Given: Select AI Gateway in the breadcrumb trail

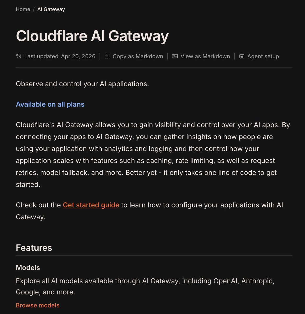Looking at the screenshot, I should 51,9.
